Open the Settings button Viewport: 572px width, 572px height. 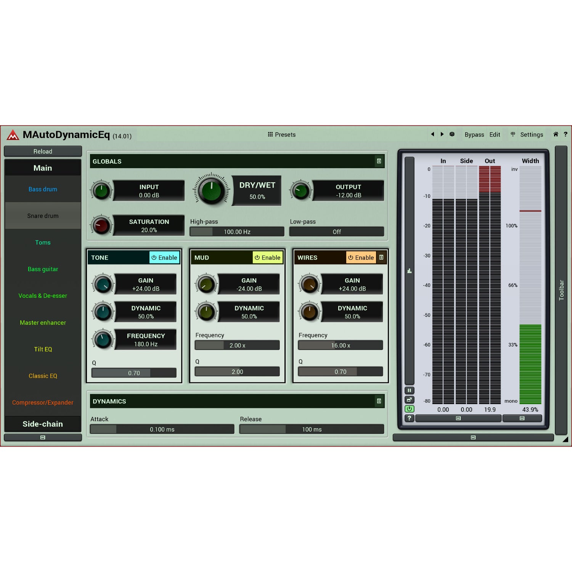pyautogui.click(x=532, y=135)
